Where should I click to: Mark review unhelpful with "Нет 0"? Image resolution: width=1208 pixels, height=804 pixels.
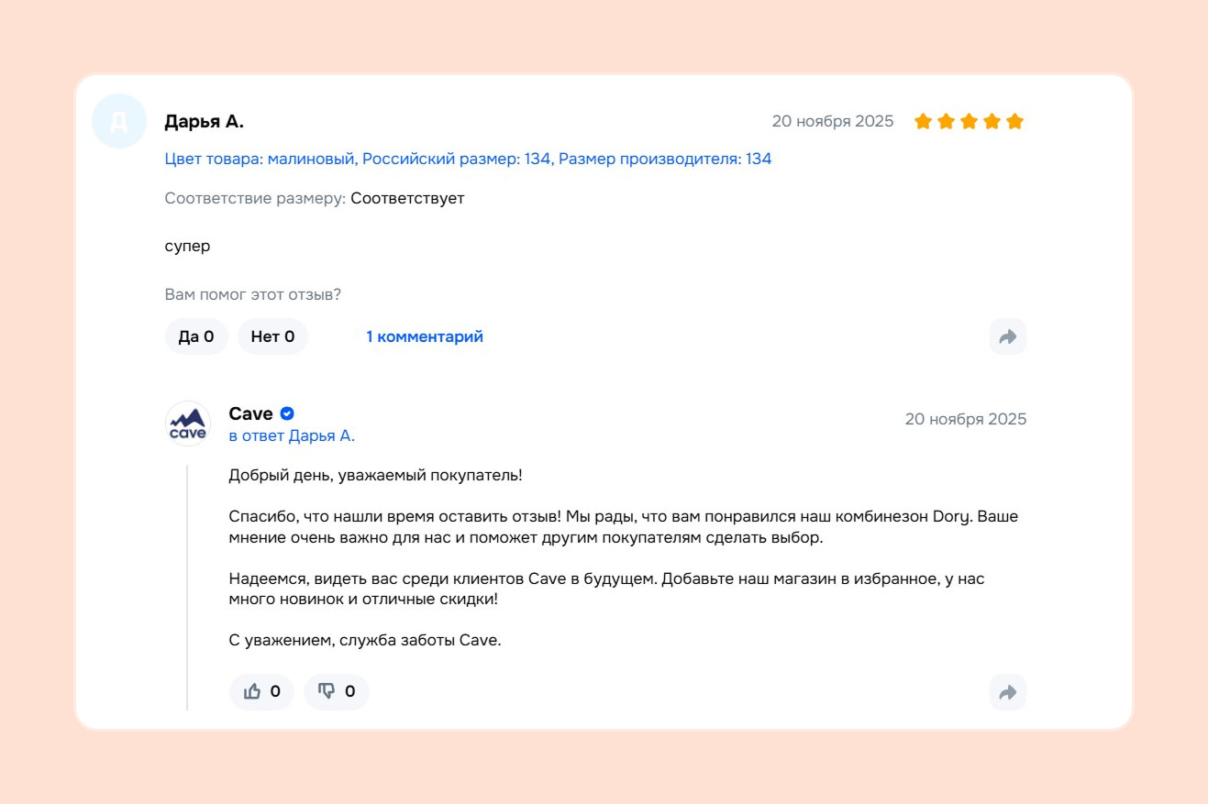click(x=272, y=336)
